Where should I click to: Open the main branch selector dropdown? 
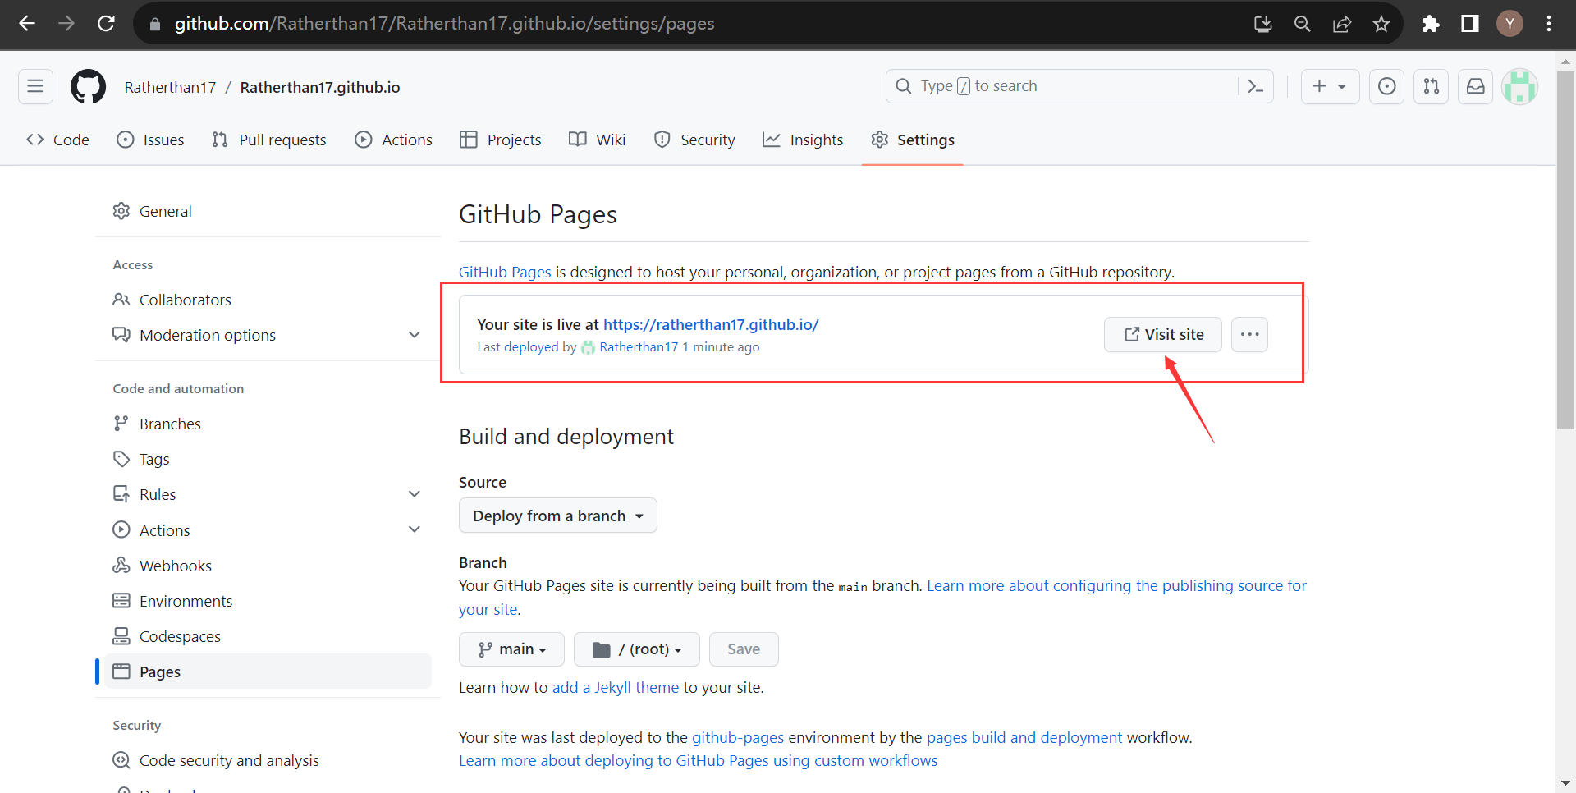point(511,649)
